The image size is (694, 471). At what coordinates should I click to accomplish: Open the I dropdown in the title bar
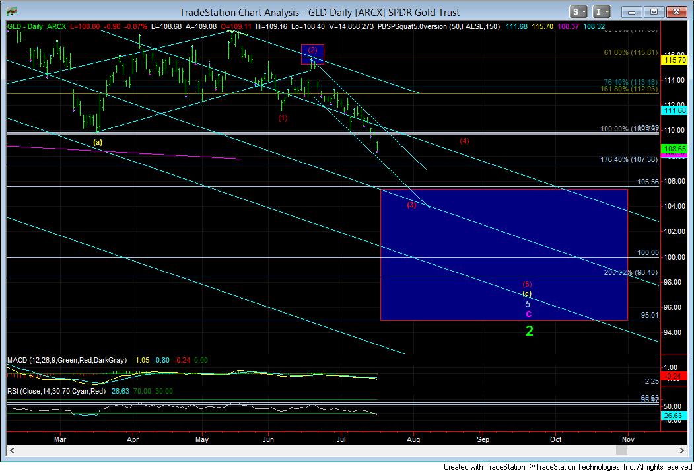pyautogui.click(x=602, y=11)
